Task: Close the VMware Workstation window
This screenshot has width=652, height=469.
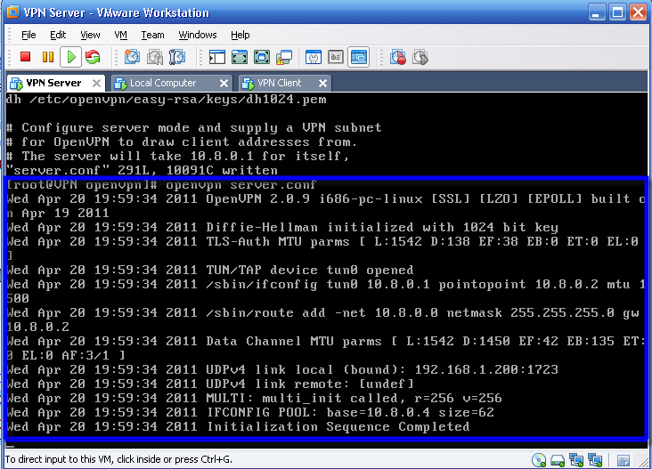Action: point(638,12)
